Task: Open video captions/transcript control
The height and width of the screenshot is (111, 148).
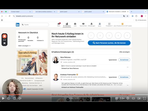Action: 117,98
